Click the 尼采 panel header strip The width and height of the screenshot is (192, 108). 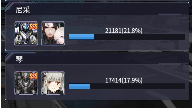coord(97,9)
